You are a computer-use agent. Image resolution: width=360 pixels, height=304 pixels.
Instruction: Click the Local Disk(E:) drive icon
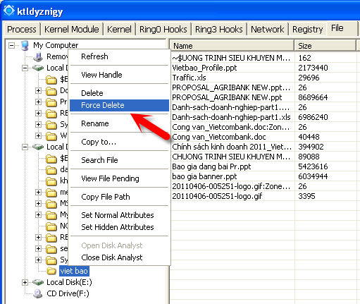click(x=38, y=282)
